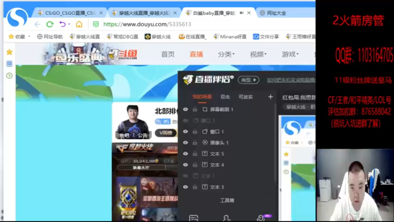Expand the 游戏 navigation dropdown
This screenshot has height=222, width=394.
297,54
